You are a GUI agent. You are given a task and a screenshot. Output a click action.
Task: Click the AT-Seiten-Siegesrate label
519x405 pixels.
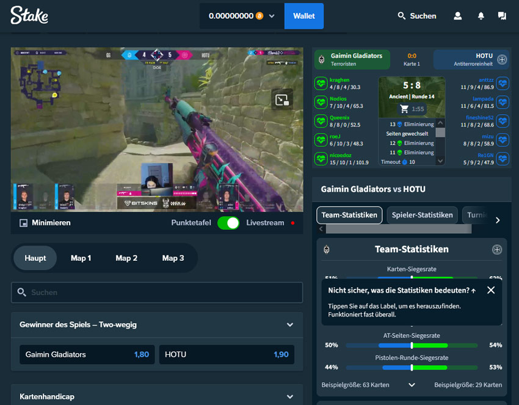click(412, 335)
